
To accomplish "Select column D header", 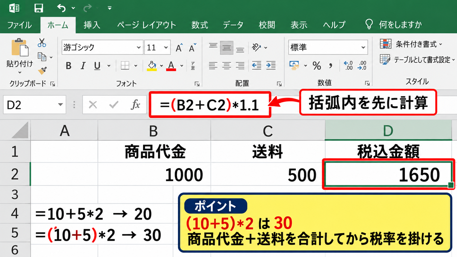I will [x=388, y=131].
